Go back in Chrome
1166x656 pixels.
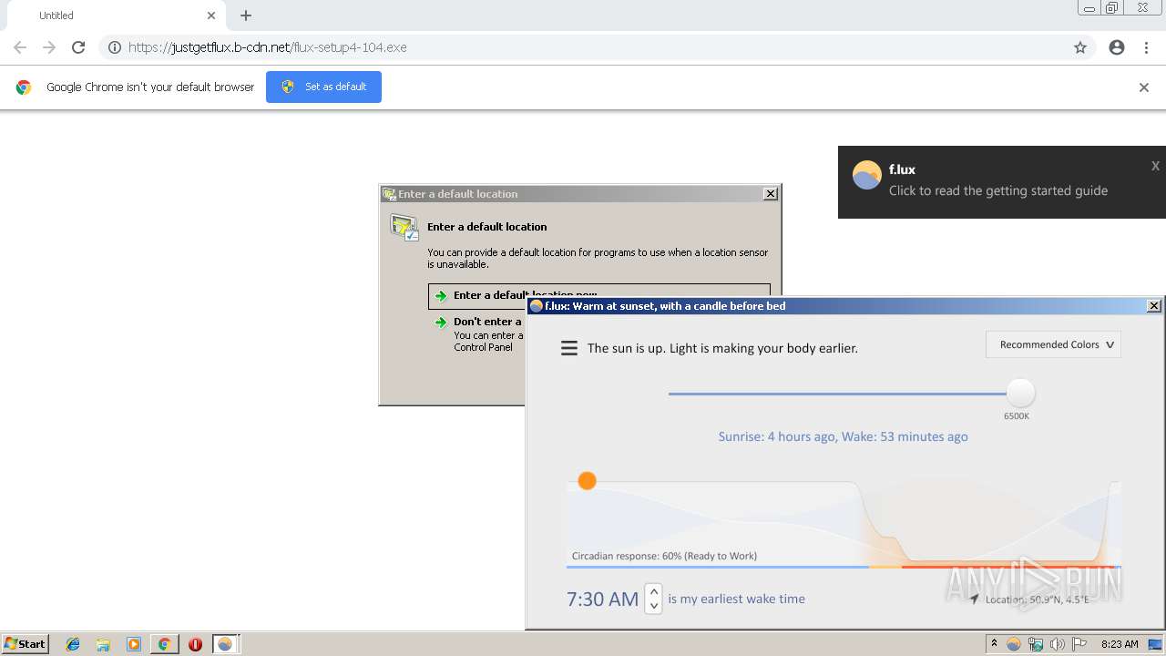(x=20, y=47)
